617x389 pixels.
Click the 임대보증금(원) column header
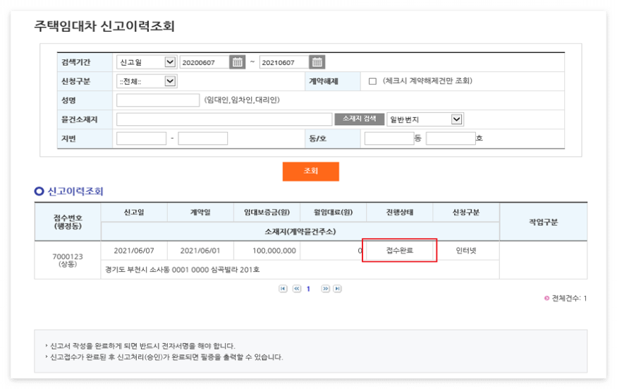(x=267, y=212)
